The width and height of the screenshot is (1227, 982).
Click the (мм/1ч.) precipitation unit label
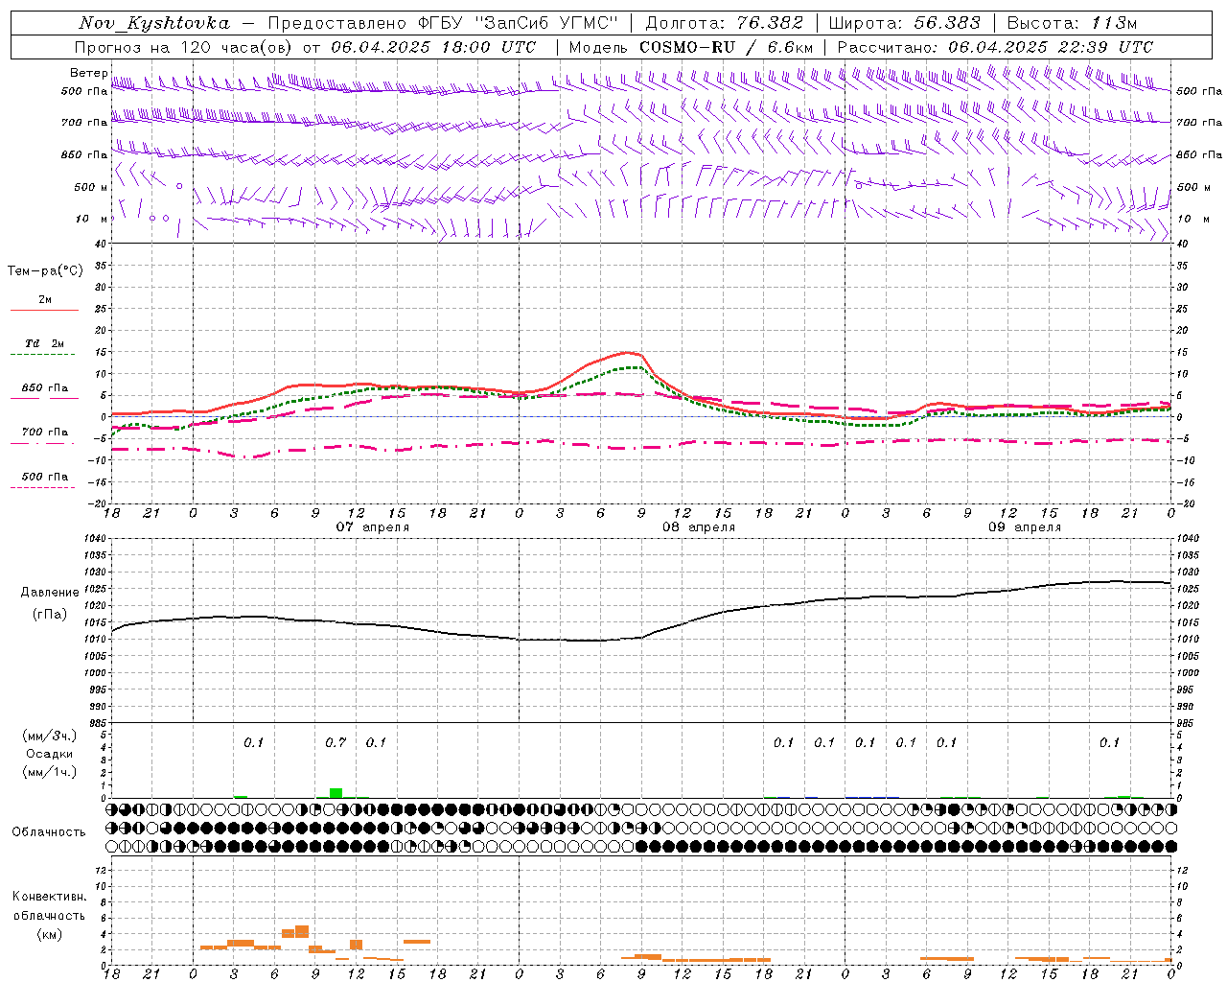click(x=50, y=772)
